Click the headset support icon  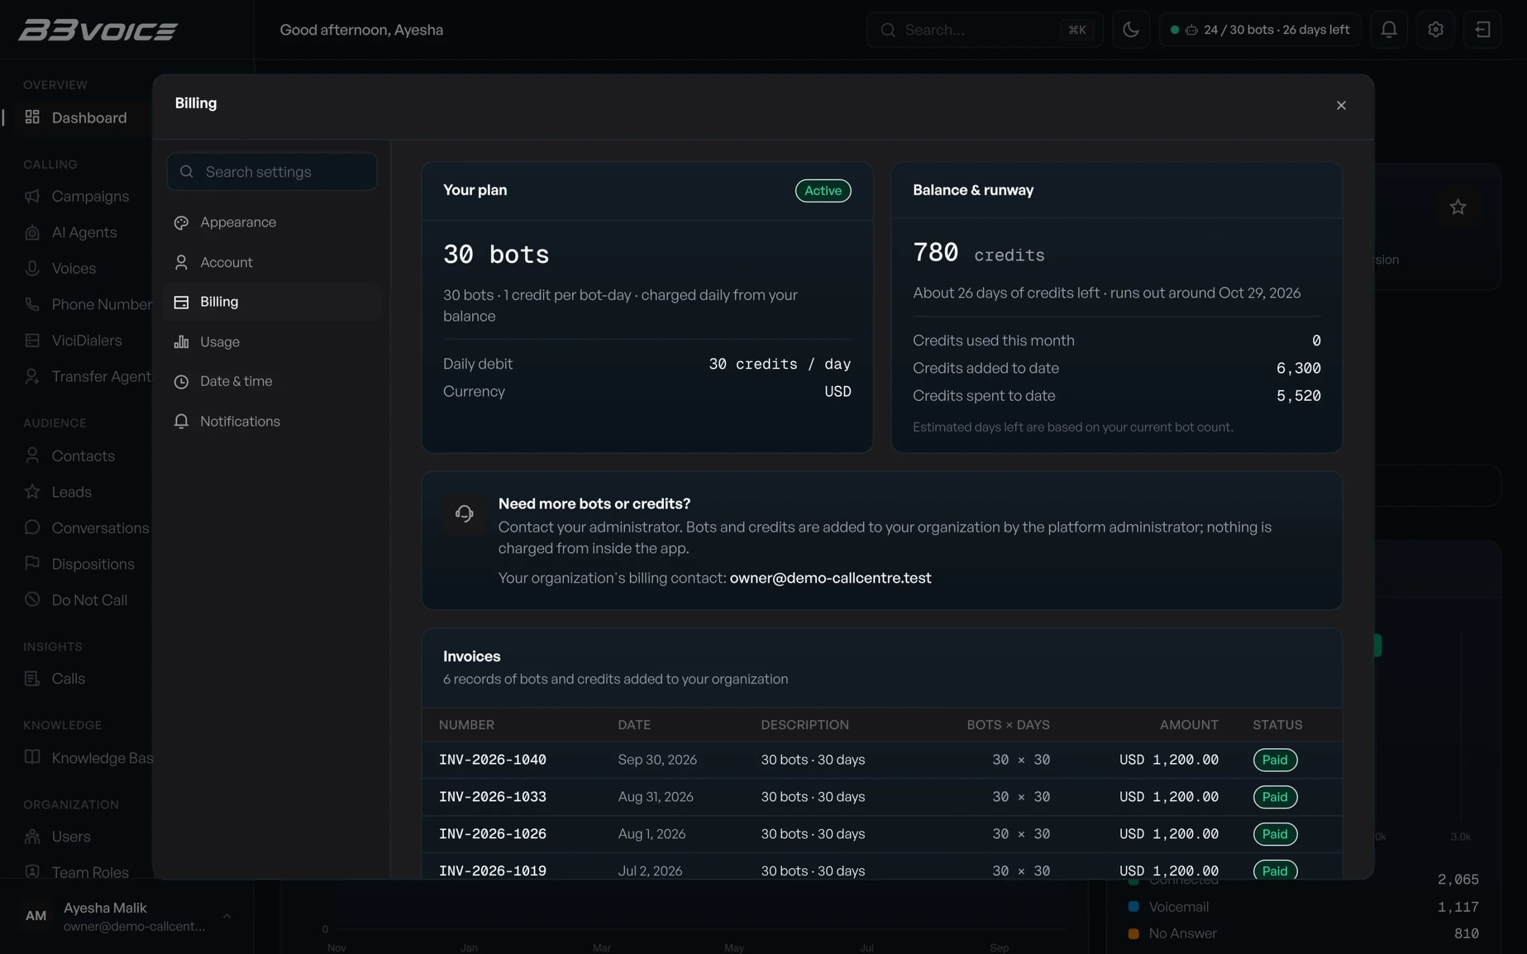465,513
